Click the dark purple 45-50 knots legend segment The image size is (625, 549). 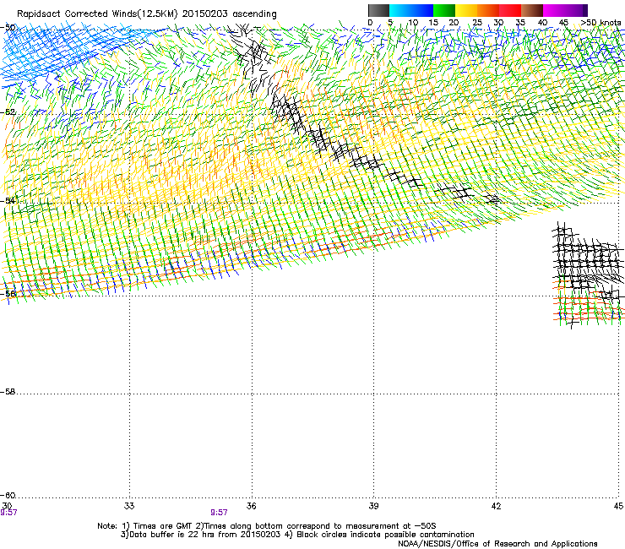[576, 10]
